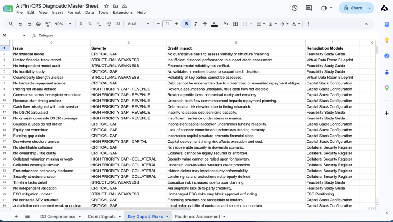Star the AltFin document

point(107,6)
